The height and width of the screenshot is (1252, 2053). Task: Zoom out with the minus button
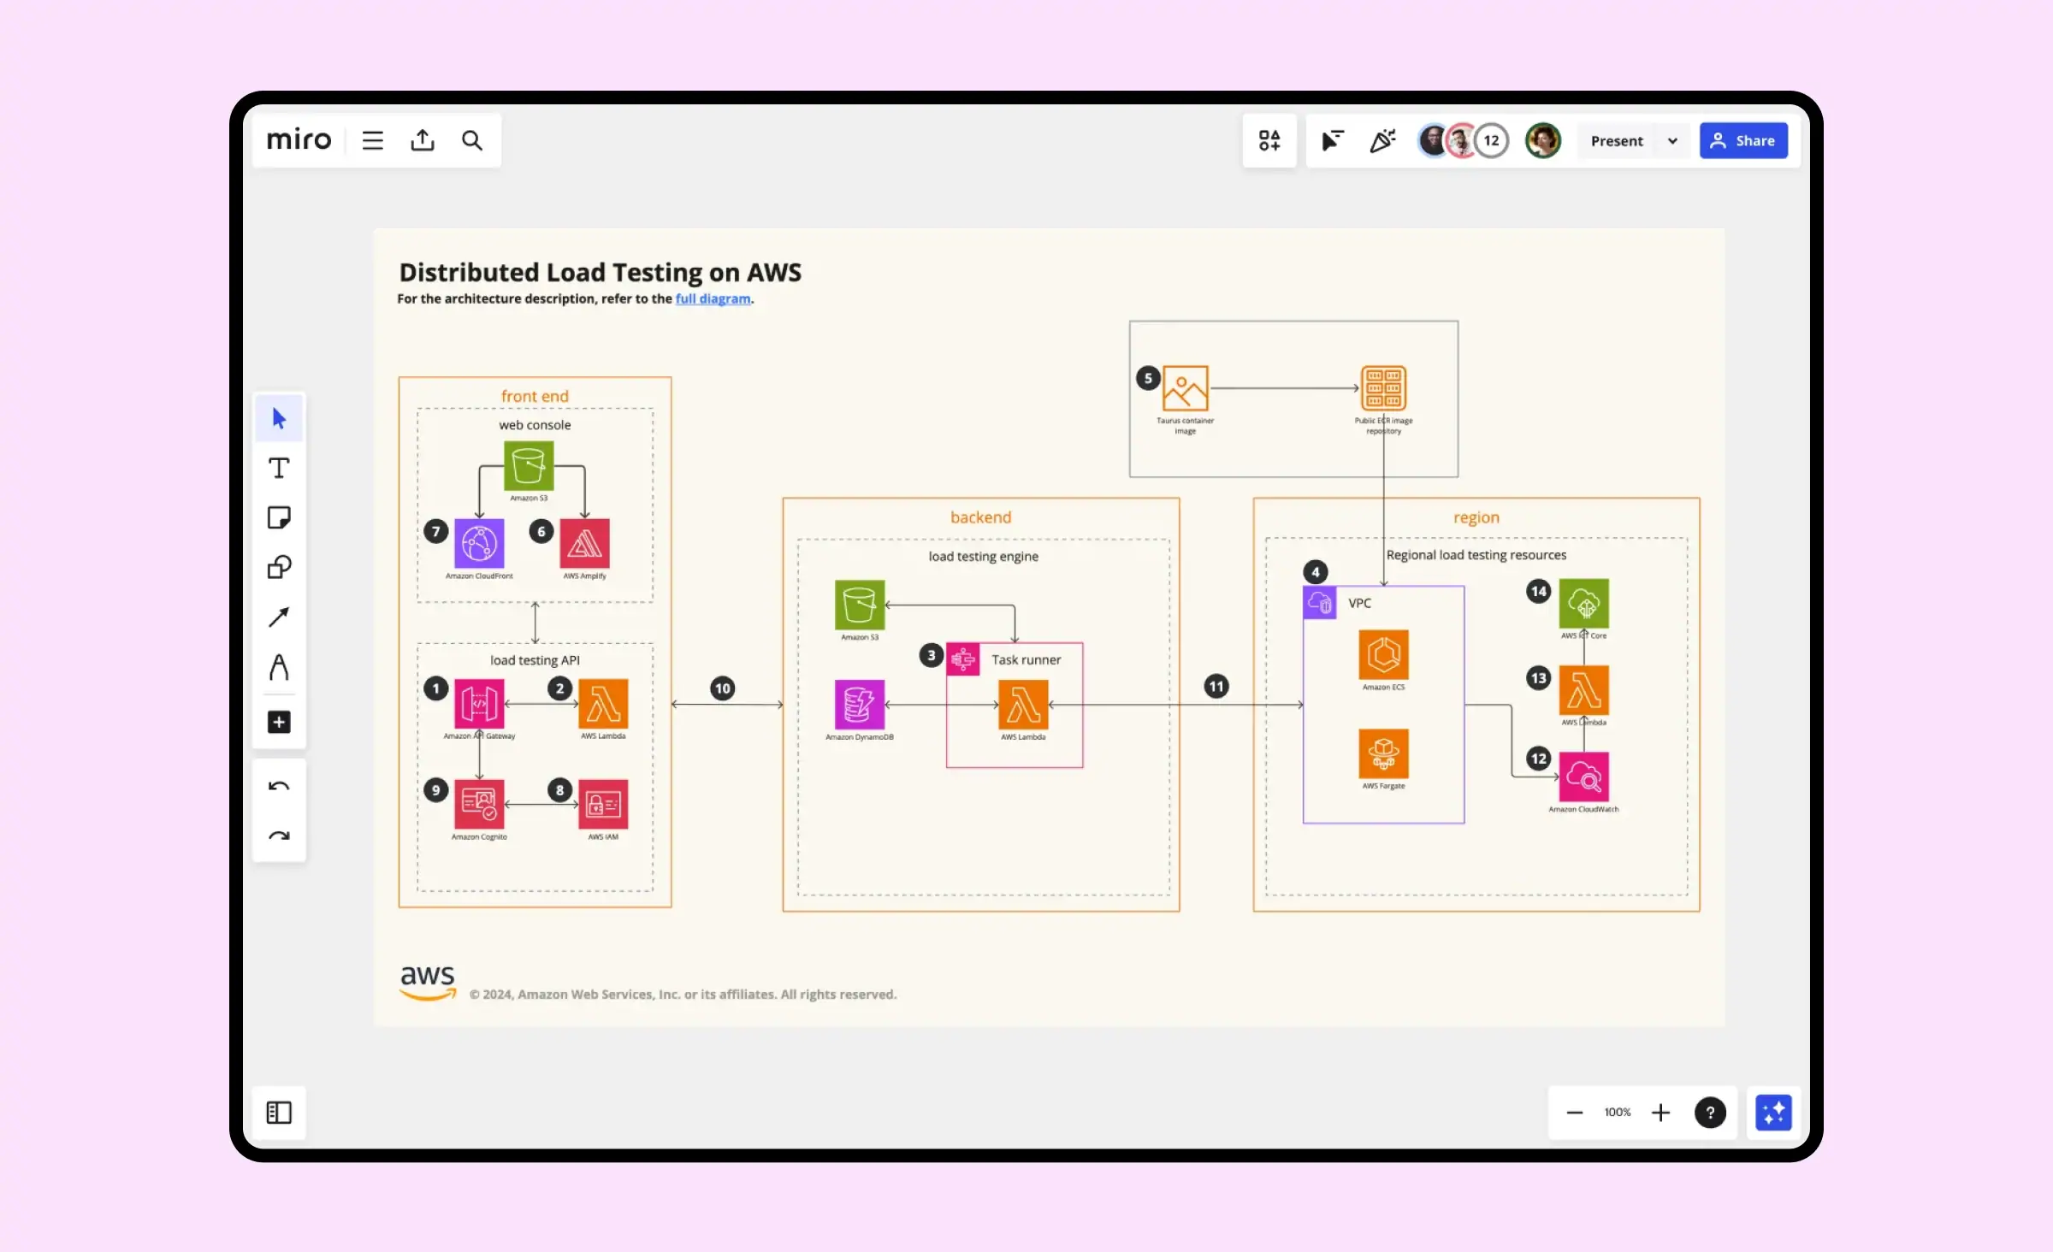[x=1574, y=1112]
